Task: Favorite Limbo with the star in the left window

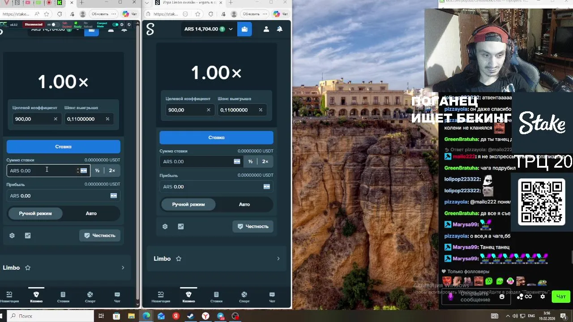Action: (x=28, y=267)
